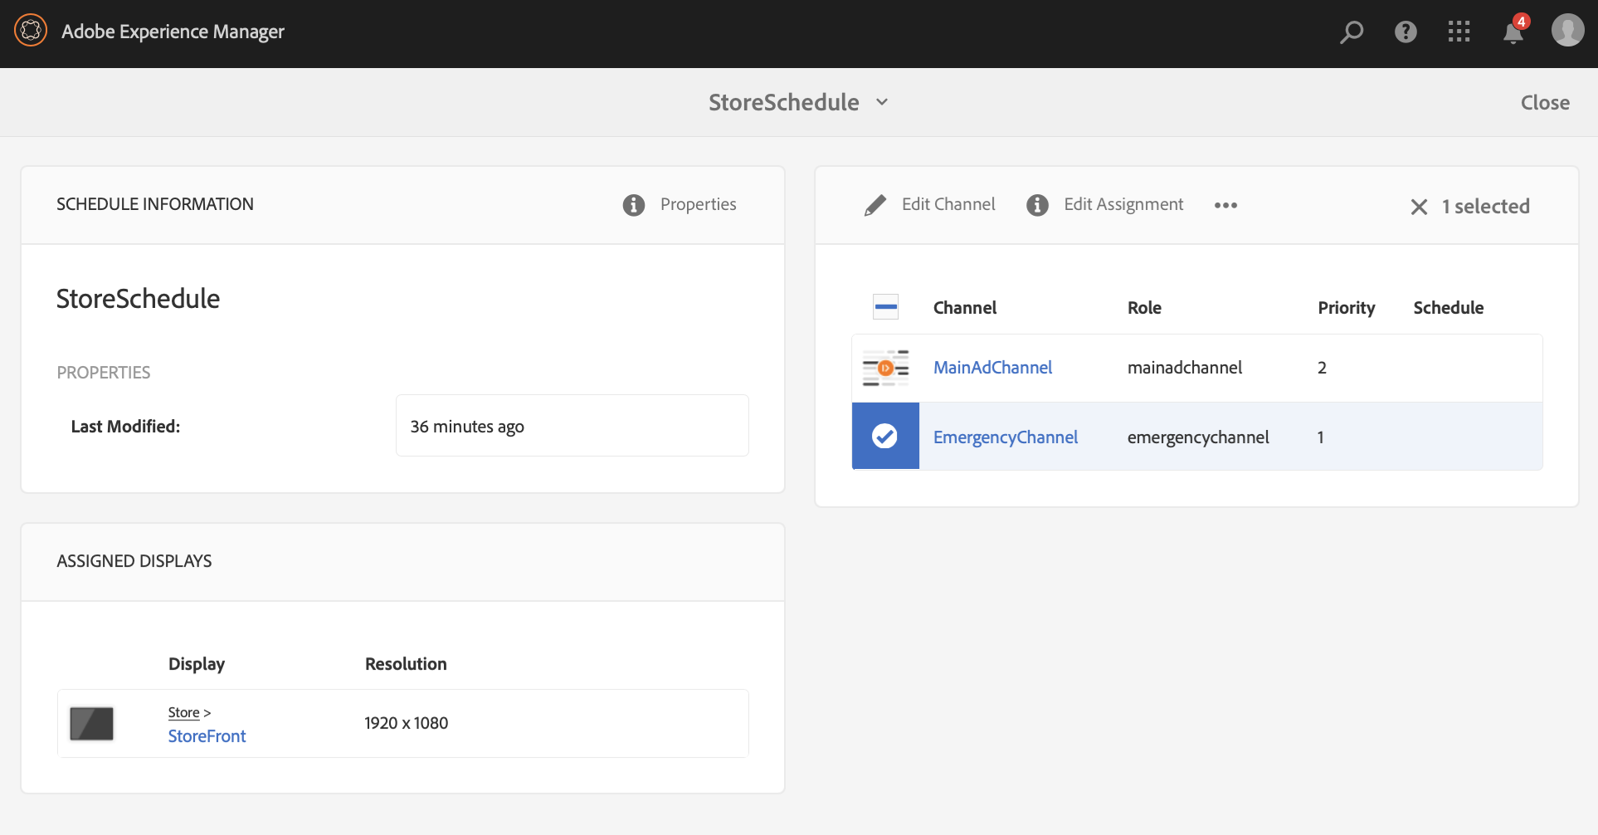The width and height of the screenshot is (1598, 835).
Task: Open the help question mark icon
Action: pos(1406,32)
